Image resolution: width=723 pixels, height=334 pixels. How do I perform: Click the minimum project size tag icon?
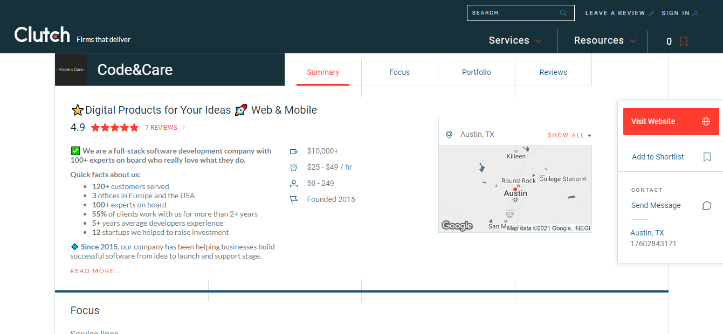tap(294, 151)
